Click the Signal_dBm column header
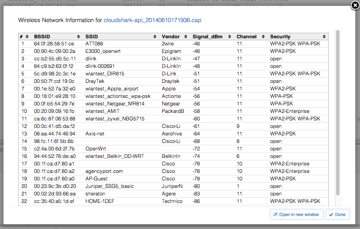 tap(208, 37)
